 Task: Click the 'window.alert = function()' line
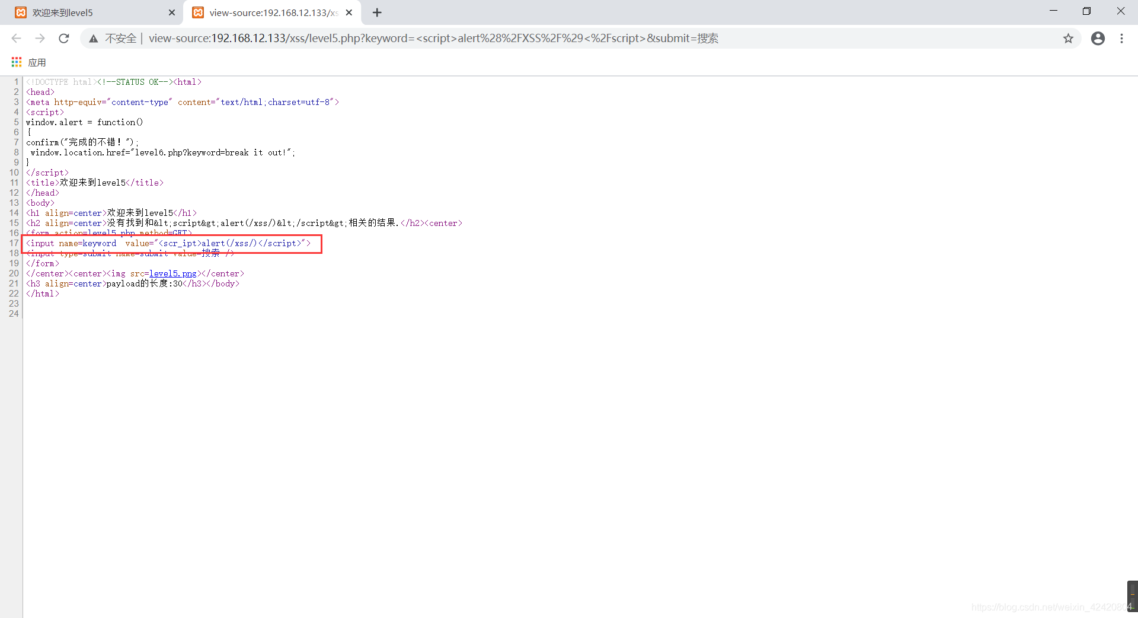pyautogui.click(x=84, y=122)
